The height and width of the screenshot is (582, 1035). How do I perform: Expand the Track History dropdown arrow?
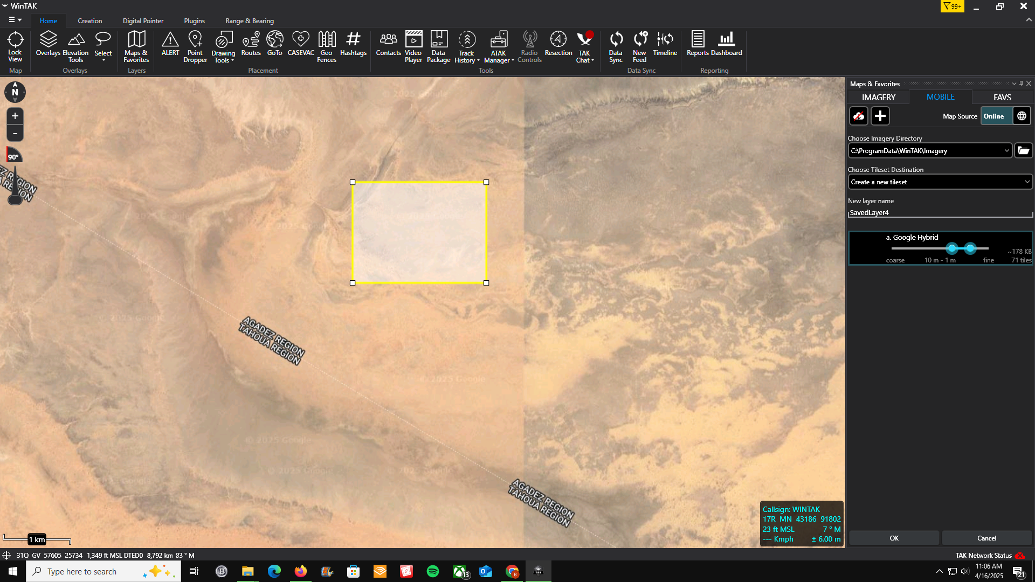(478, 60)
